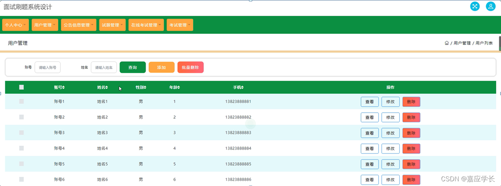Check the checkbox for row 账号3
The width and height of the screenshot is (501, 186).
[x=21, y=132]
